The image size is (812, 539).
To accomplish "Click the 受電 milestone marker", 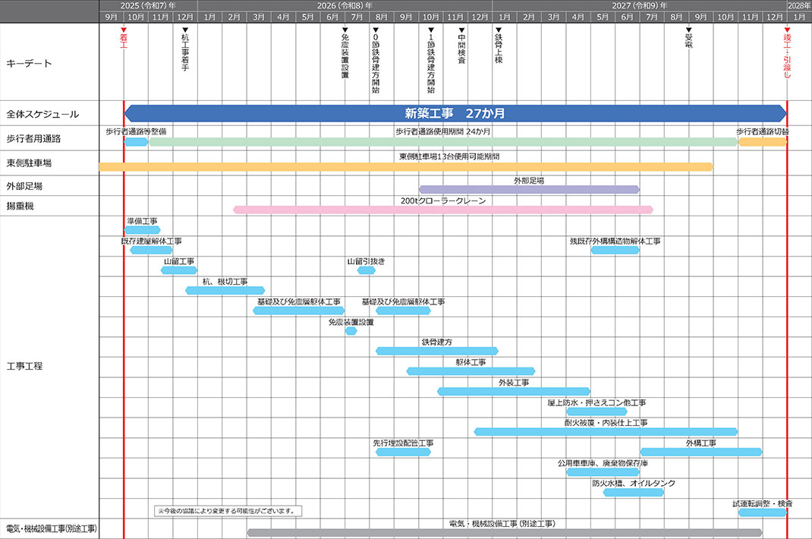I will pos(688,39).
